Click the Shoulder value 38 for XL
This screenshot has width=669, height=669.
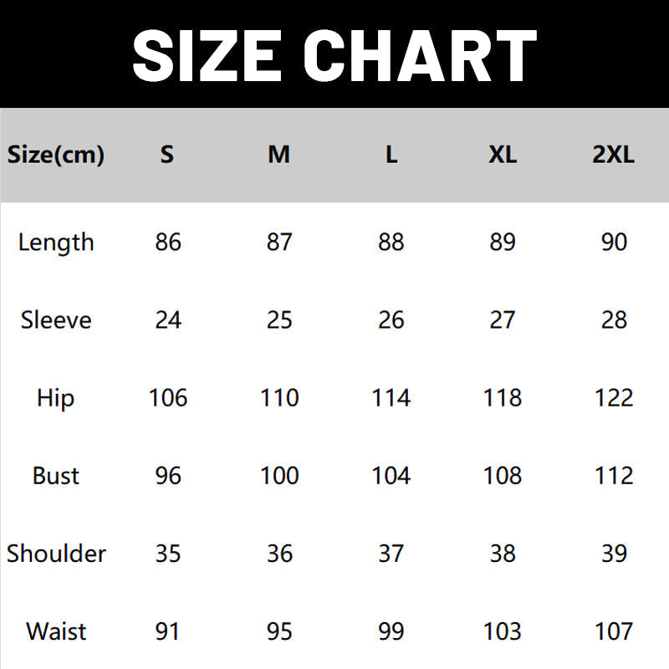tap(503, 554)
